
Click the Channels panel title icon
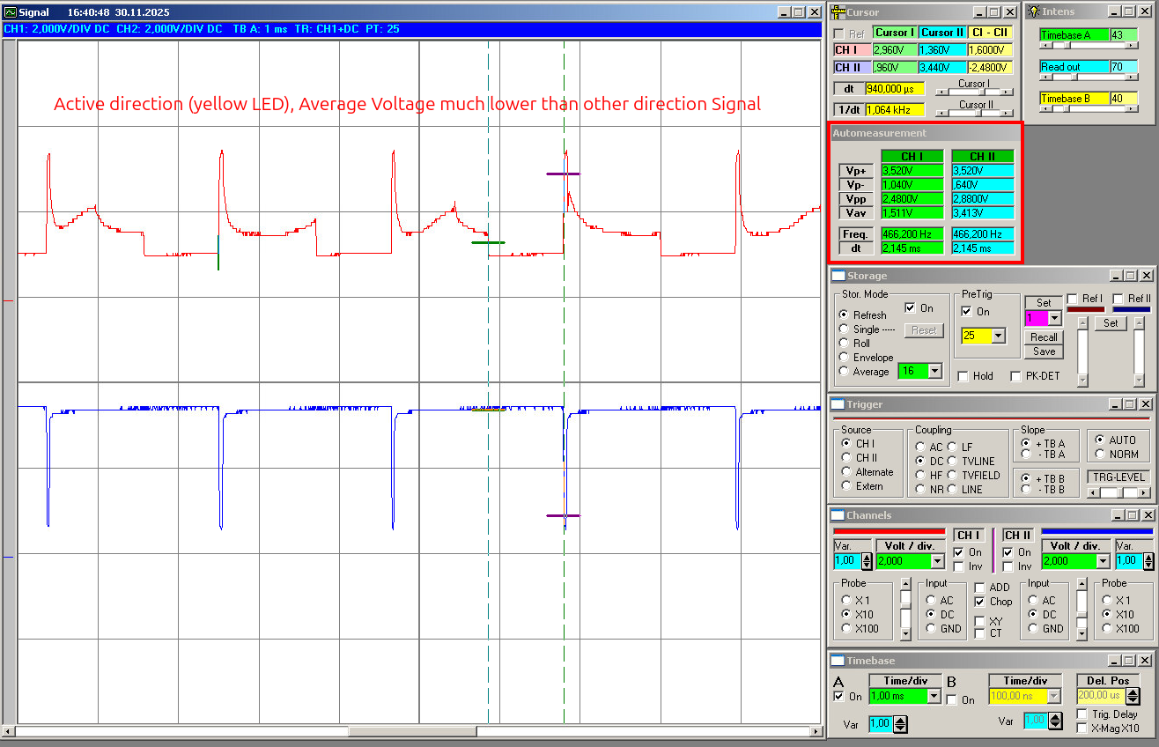tap(838, 515)
